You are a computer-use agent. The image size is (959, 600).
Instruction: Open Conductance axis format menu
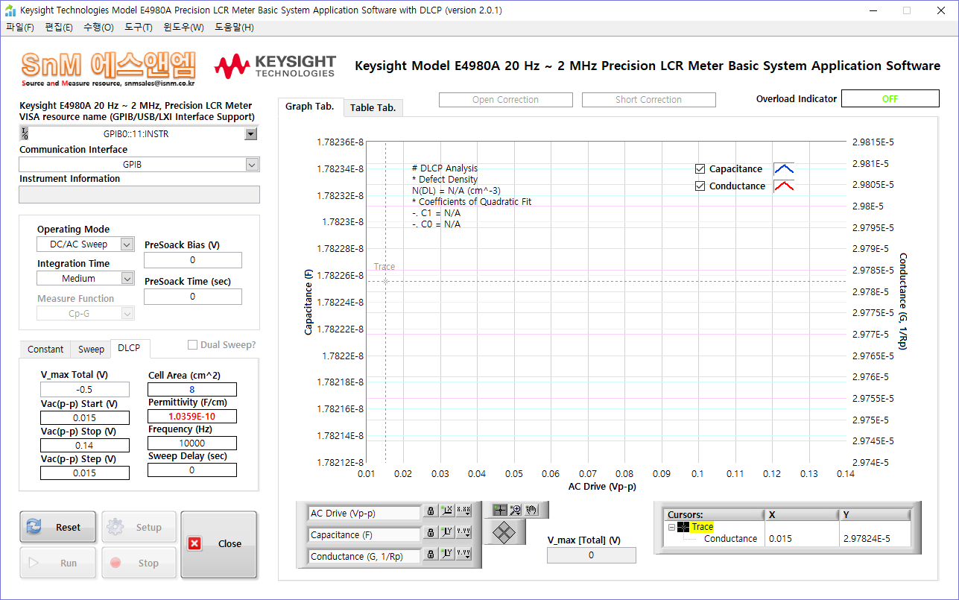(x=463, y=555)
